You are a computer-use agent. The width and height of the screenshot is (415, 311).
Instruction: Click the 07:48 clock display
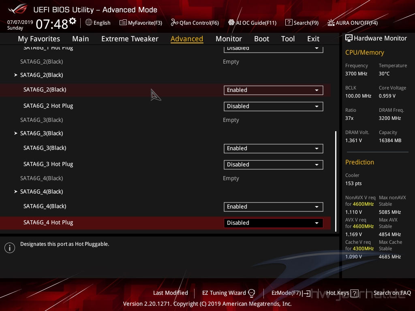point(52,24)
